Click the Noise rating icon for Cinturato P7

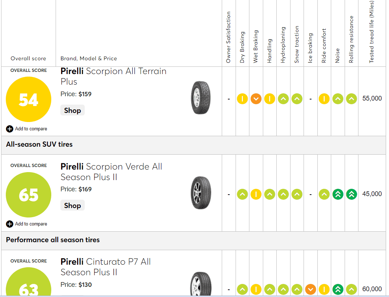click(x=338, y=289)
